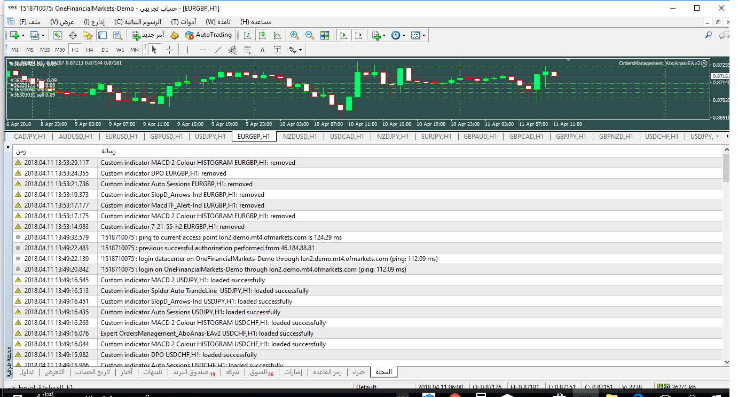Toggle chart auto scroll
Screen dimensions: 738x397
click(x=343, y=35)
